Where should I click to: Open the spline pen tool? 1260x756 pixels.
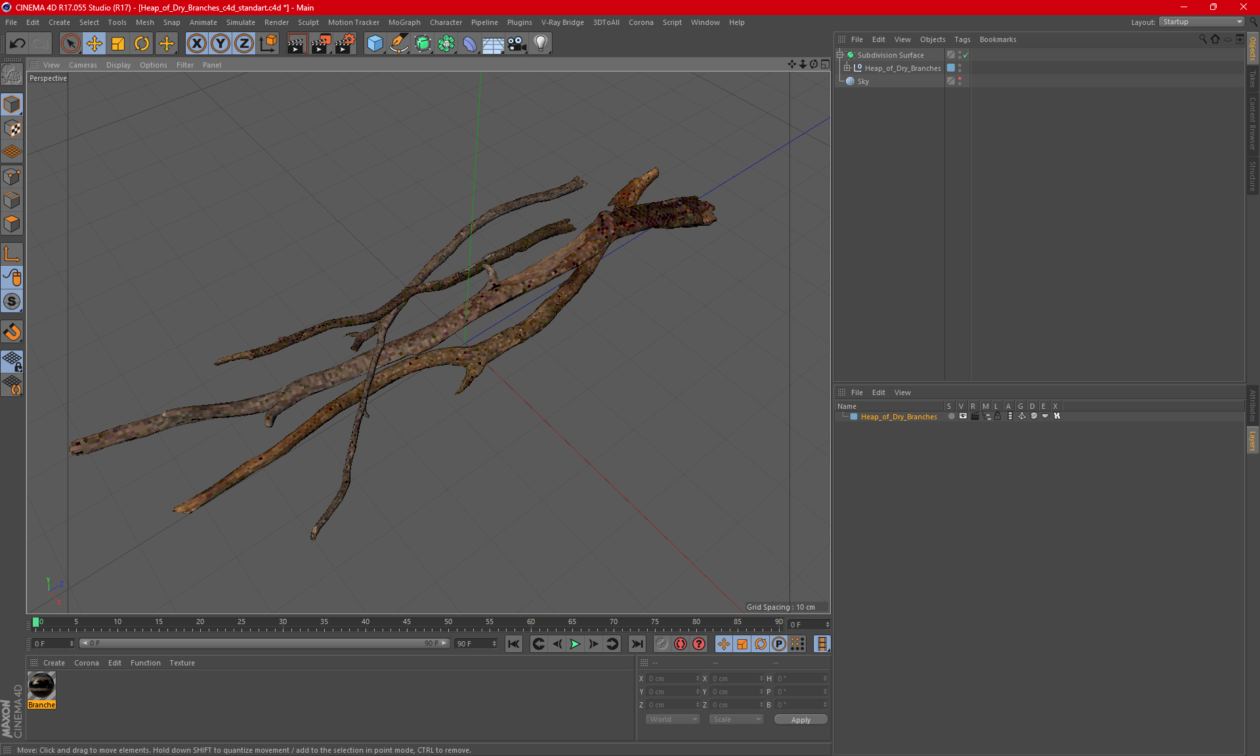coord(399,44)
